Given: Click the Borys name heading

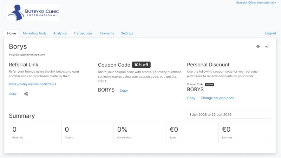Looking at the screenshot, I should [18, 47].
